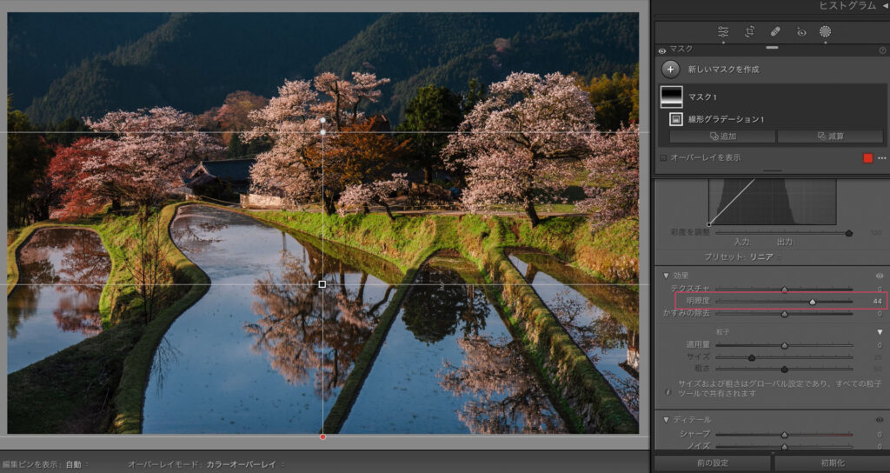The image size is (890, 473).
Task: Open the mask panel help icon
Action: tap(882, 50)
